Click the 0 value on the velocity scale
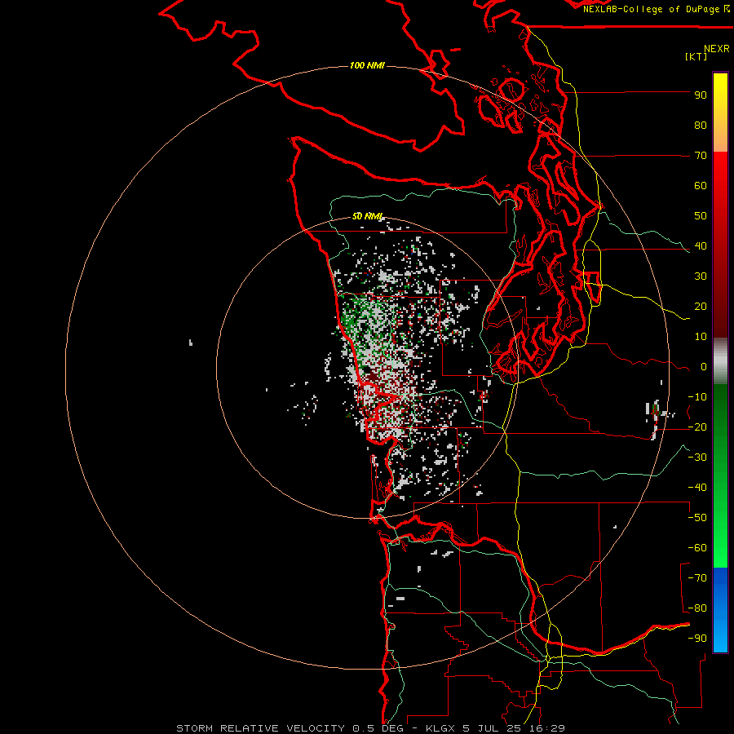The height and width of the screenshot is (734, 734). tap(704, 367)
